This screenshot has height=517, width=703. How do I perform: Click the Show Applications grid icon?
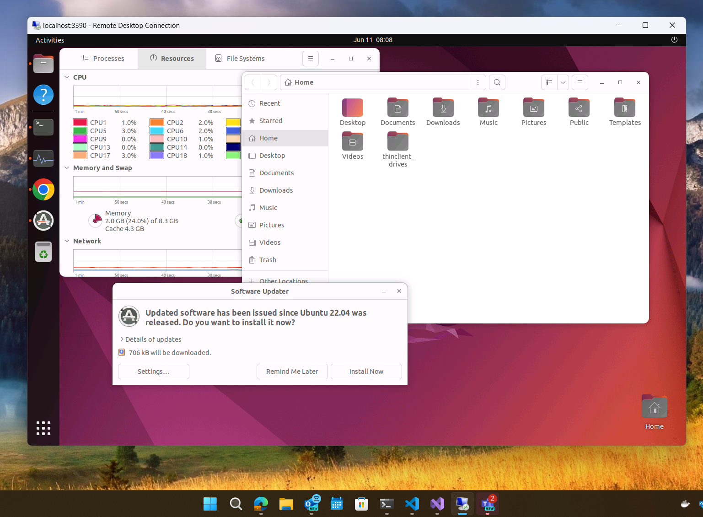[x=43, y=428]
